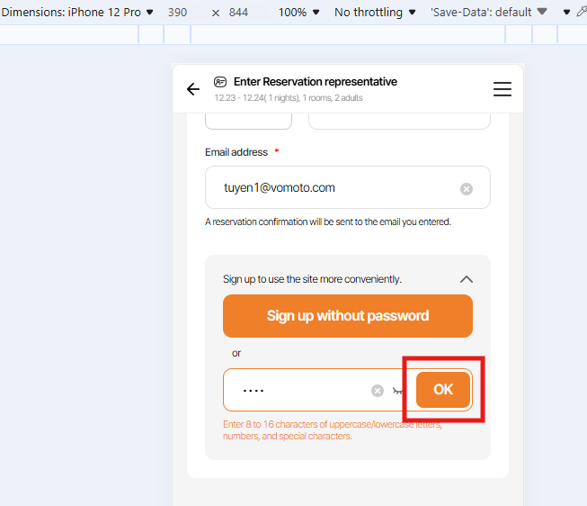This screenshot has height=506, width=587.
Task: Go back using the arrow icon
Action: 193,89
